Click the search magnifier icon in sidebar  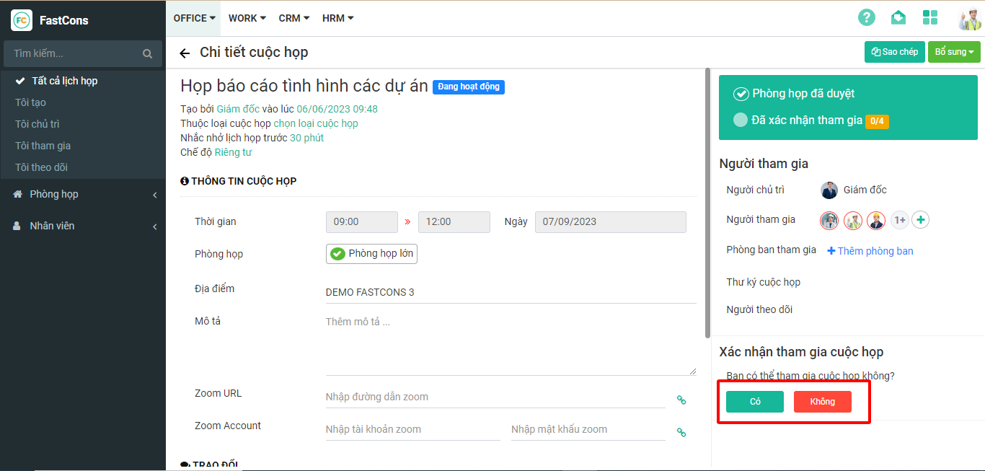coord(147,53)
